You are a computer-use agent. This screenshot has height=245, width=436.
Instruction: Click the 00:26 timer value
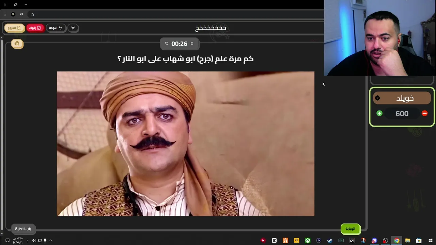[179, 44]
